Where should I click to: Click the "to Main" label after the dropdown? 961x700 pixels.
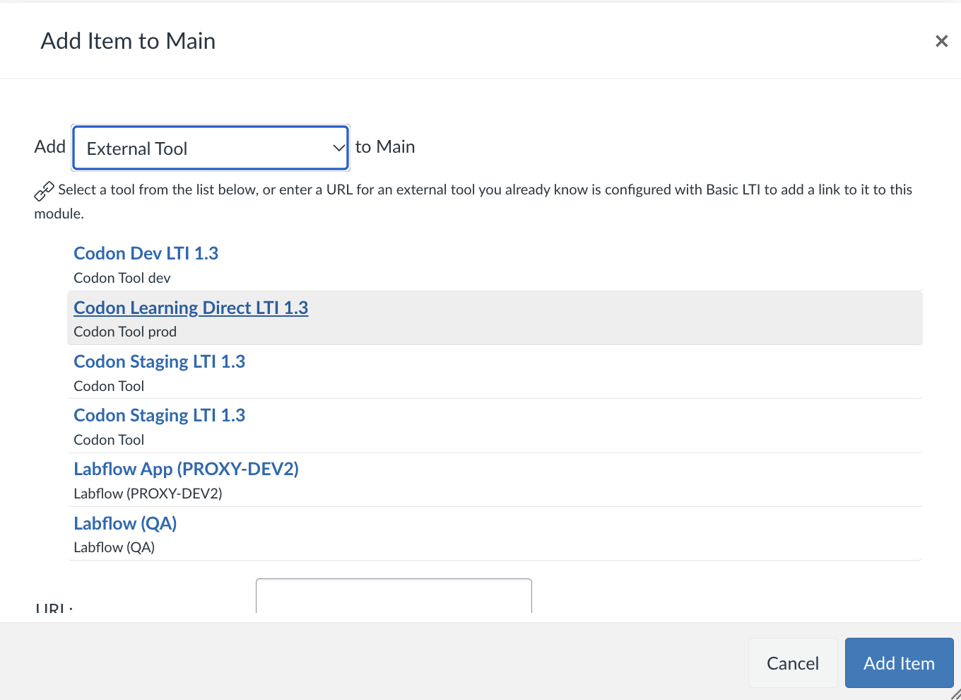click(x=385, y=146)
